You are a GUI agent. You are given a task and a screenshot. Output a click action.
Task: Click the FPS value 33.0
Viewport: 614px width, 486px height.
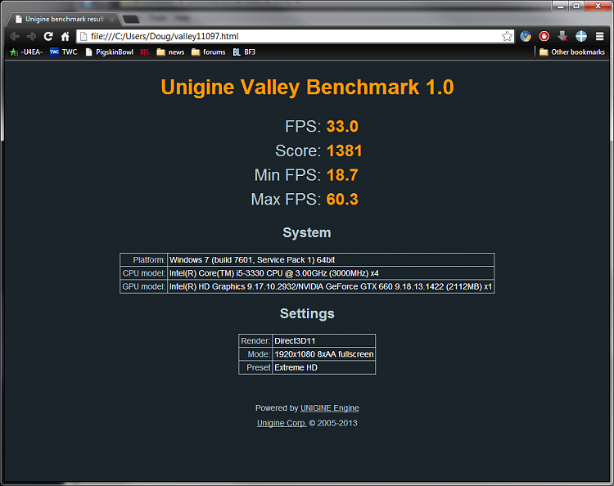(342, 126)
